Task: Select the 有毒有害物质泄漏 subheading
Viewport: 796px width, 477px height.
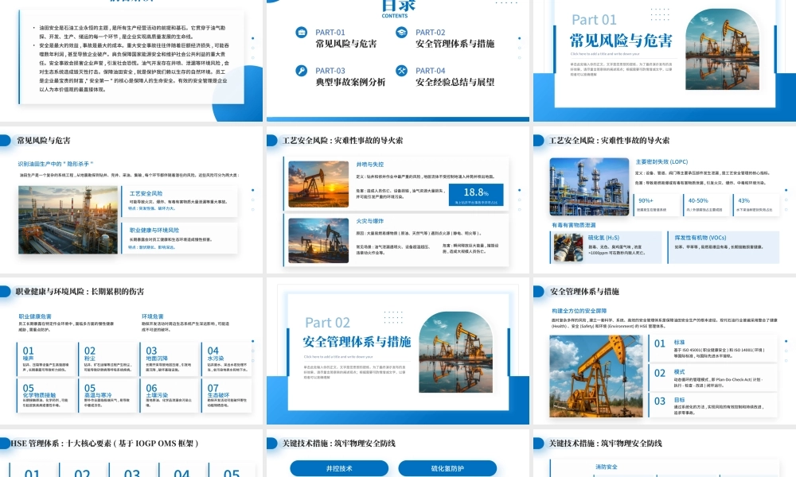Action: (574, 225)
